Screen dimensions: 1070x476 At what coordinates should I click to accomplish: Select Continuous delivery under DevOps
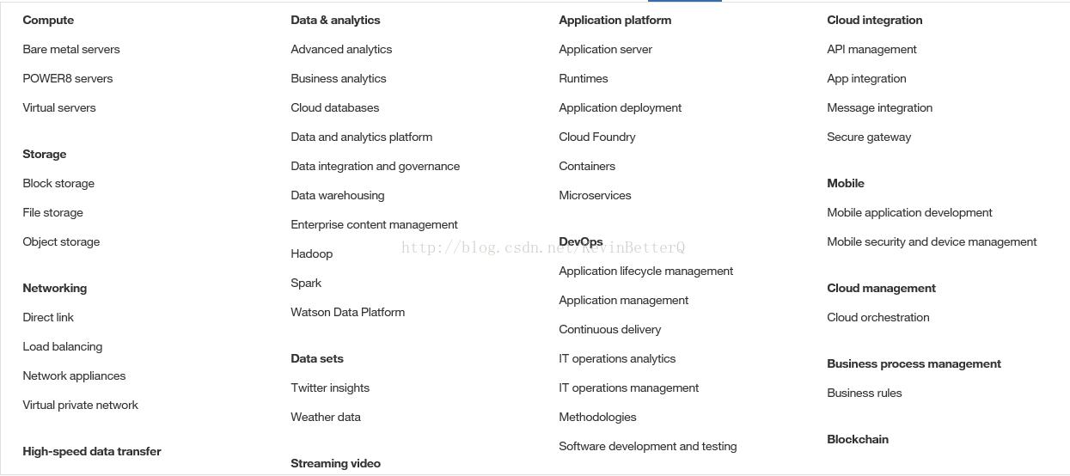(x=610, y=329)
